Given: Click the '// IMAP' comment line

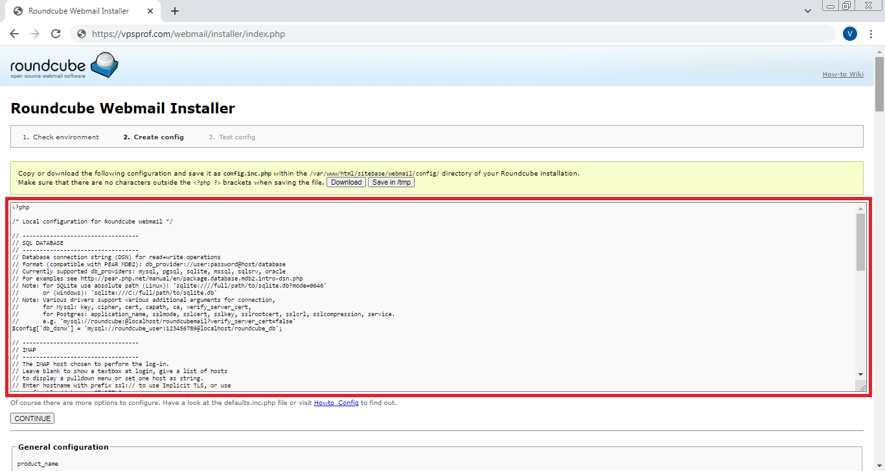Looking at the screenshot, I should tap(25, 350).
